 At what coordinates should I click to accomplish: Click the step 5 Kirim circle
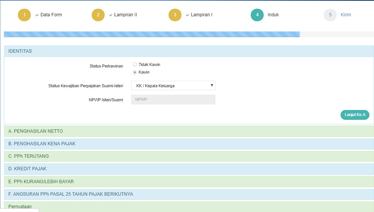pyautogui.click(x=330, y=15)
